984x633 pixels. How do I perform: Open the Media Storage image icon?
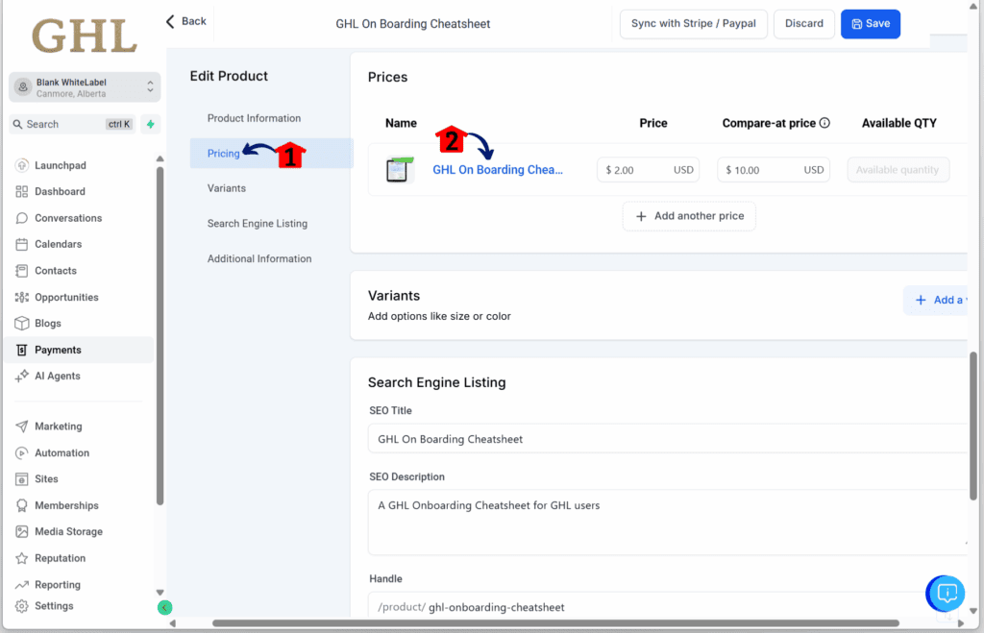point(22,531)
